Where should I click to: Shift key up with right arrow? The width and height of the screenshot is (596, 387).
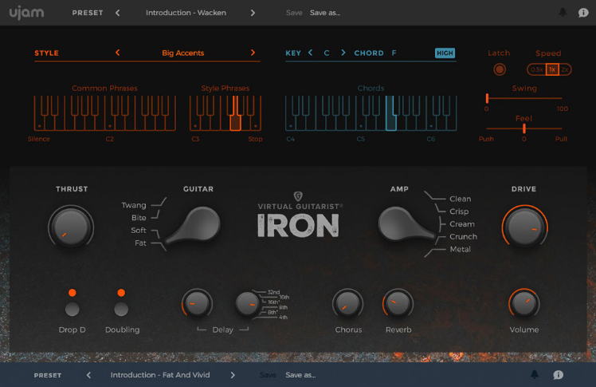(343, 53)
